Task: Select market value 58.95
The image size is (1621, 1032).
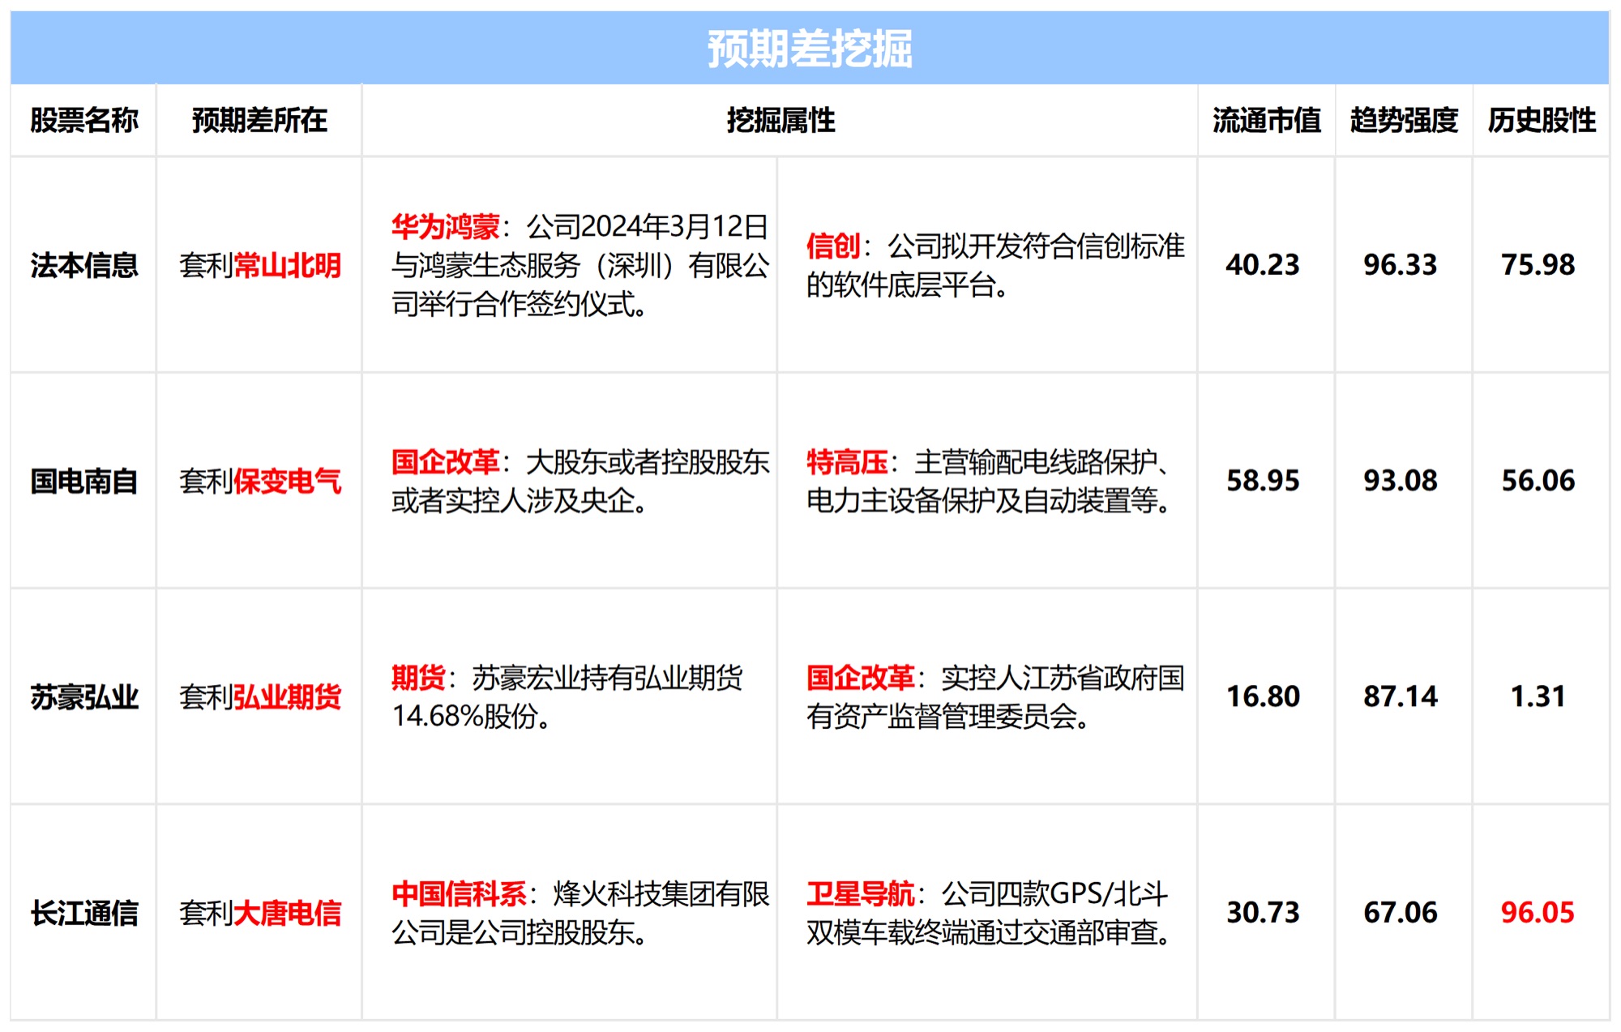Action: pos(1263,481)
